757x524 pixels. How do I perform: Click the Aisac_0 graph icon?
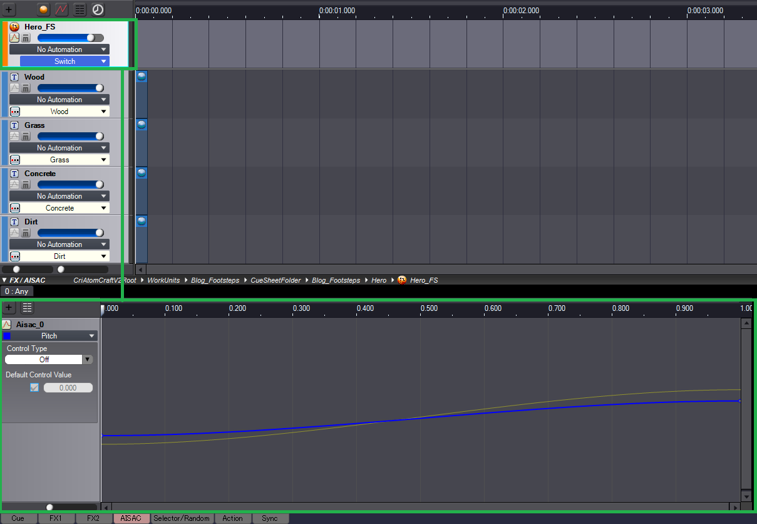pyautogui.click(x=7, y=325)
